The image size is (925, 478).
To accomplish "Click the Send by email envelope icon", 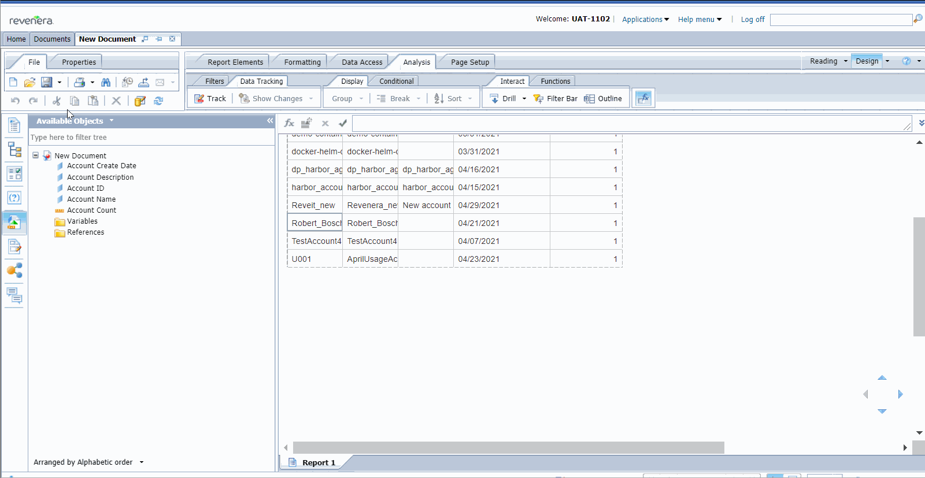I will click(x=160, y=82).
